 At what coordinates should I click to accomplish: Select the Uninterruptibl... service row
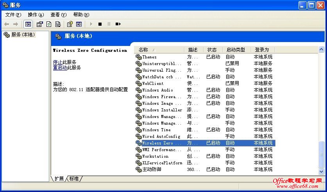point(205,63)
